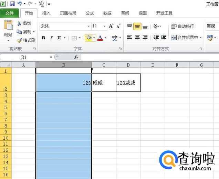Screen dimensions: 219x179
Task: Toggle bottom vertical alignment
Action: 145,27
